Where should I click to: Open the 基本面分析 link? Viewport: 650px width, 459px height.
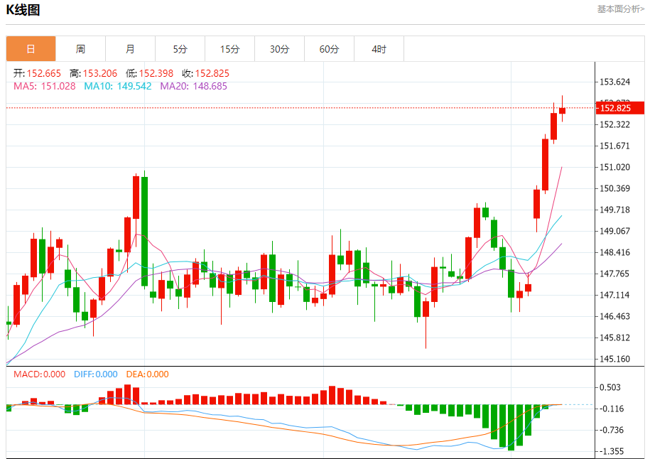click(621, 9)
